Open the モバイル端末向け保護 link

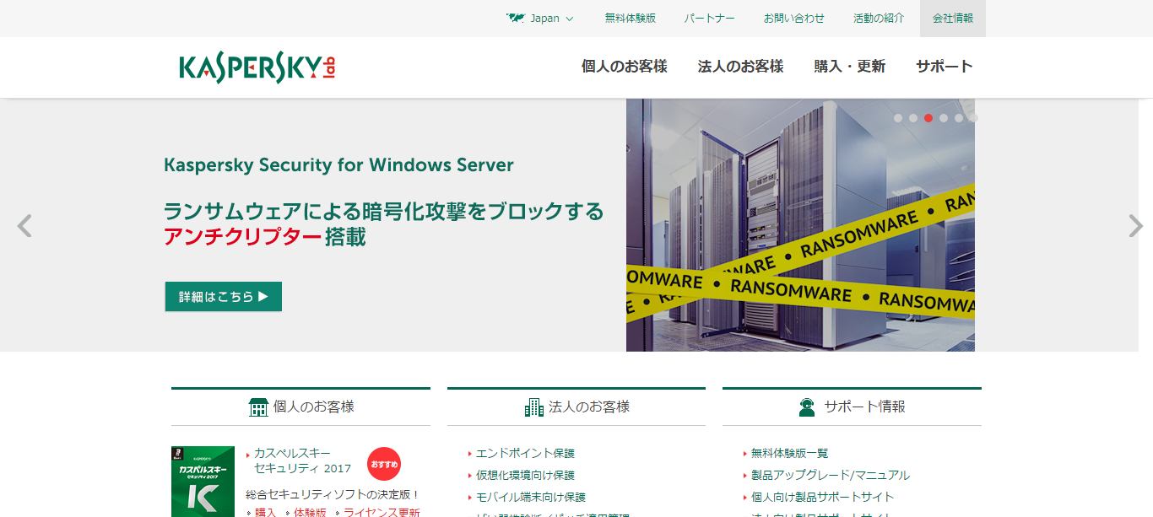click(531, 498)
